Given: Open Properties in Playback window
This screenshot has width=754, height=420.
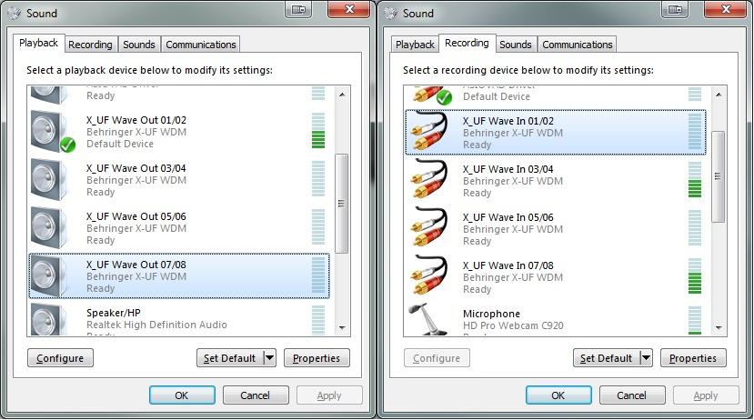Looking at the screenshot, I should click(x=317, y=358).
